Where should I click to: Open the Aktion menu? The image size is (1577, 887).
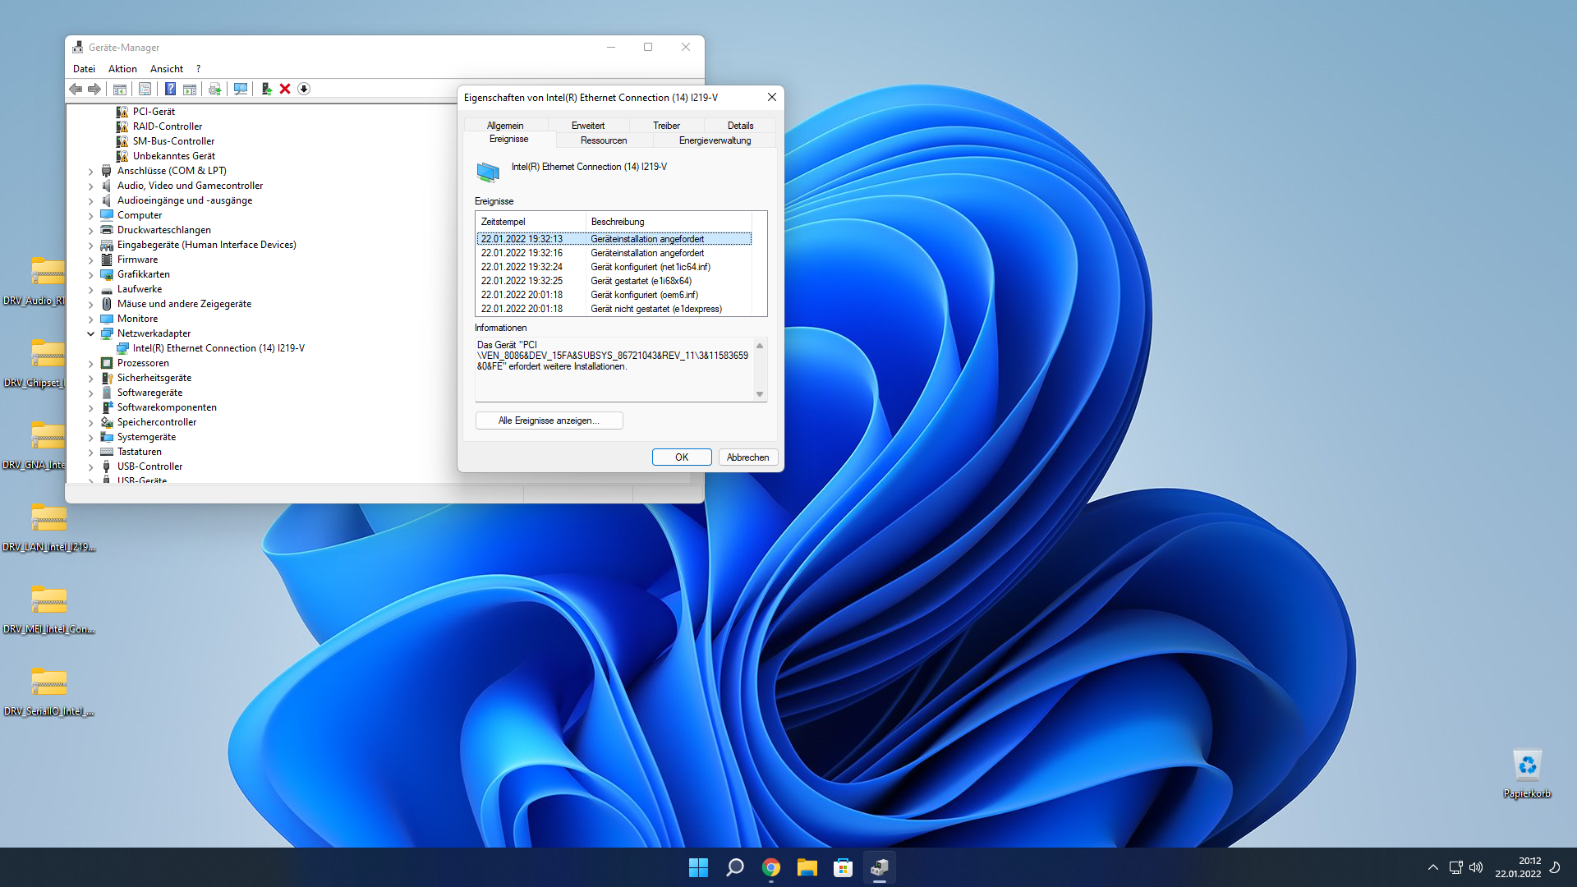(x=122, y=69)
